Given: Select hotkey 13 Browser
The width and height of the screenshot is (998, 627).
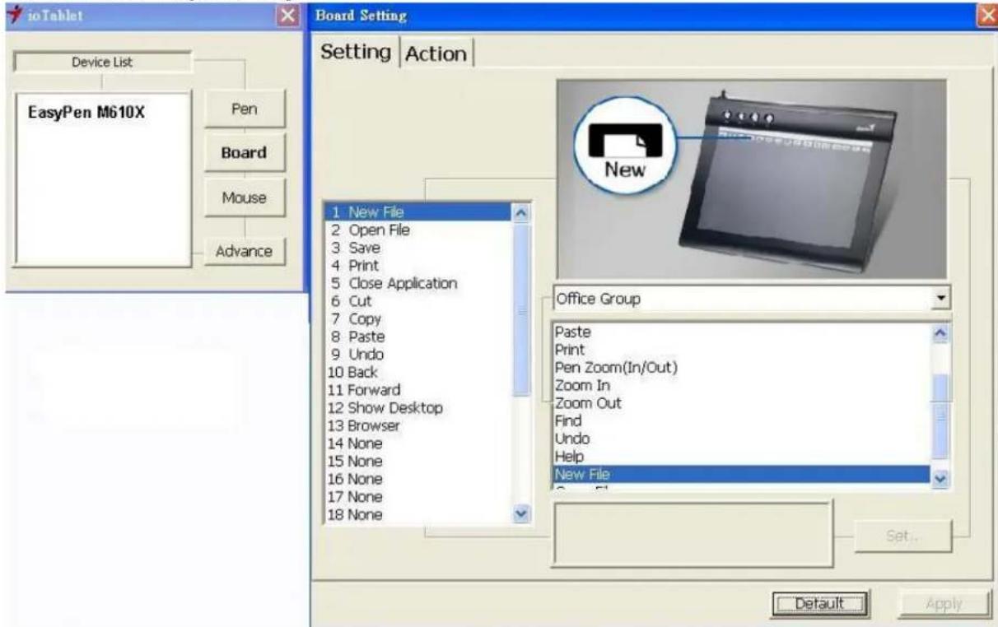Looking at the screenshot, I should coord(418,425).
